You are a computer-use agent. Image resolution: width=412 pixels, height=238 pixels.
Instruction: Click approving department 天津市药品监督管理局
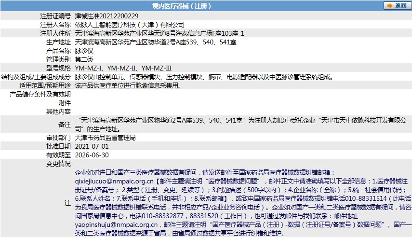(x=105, y=138)
